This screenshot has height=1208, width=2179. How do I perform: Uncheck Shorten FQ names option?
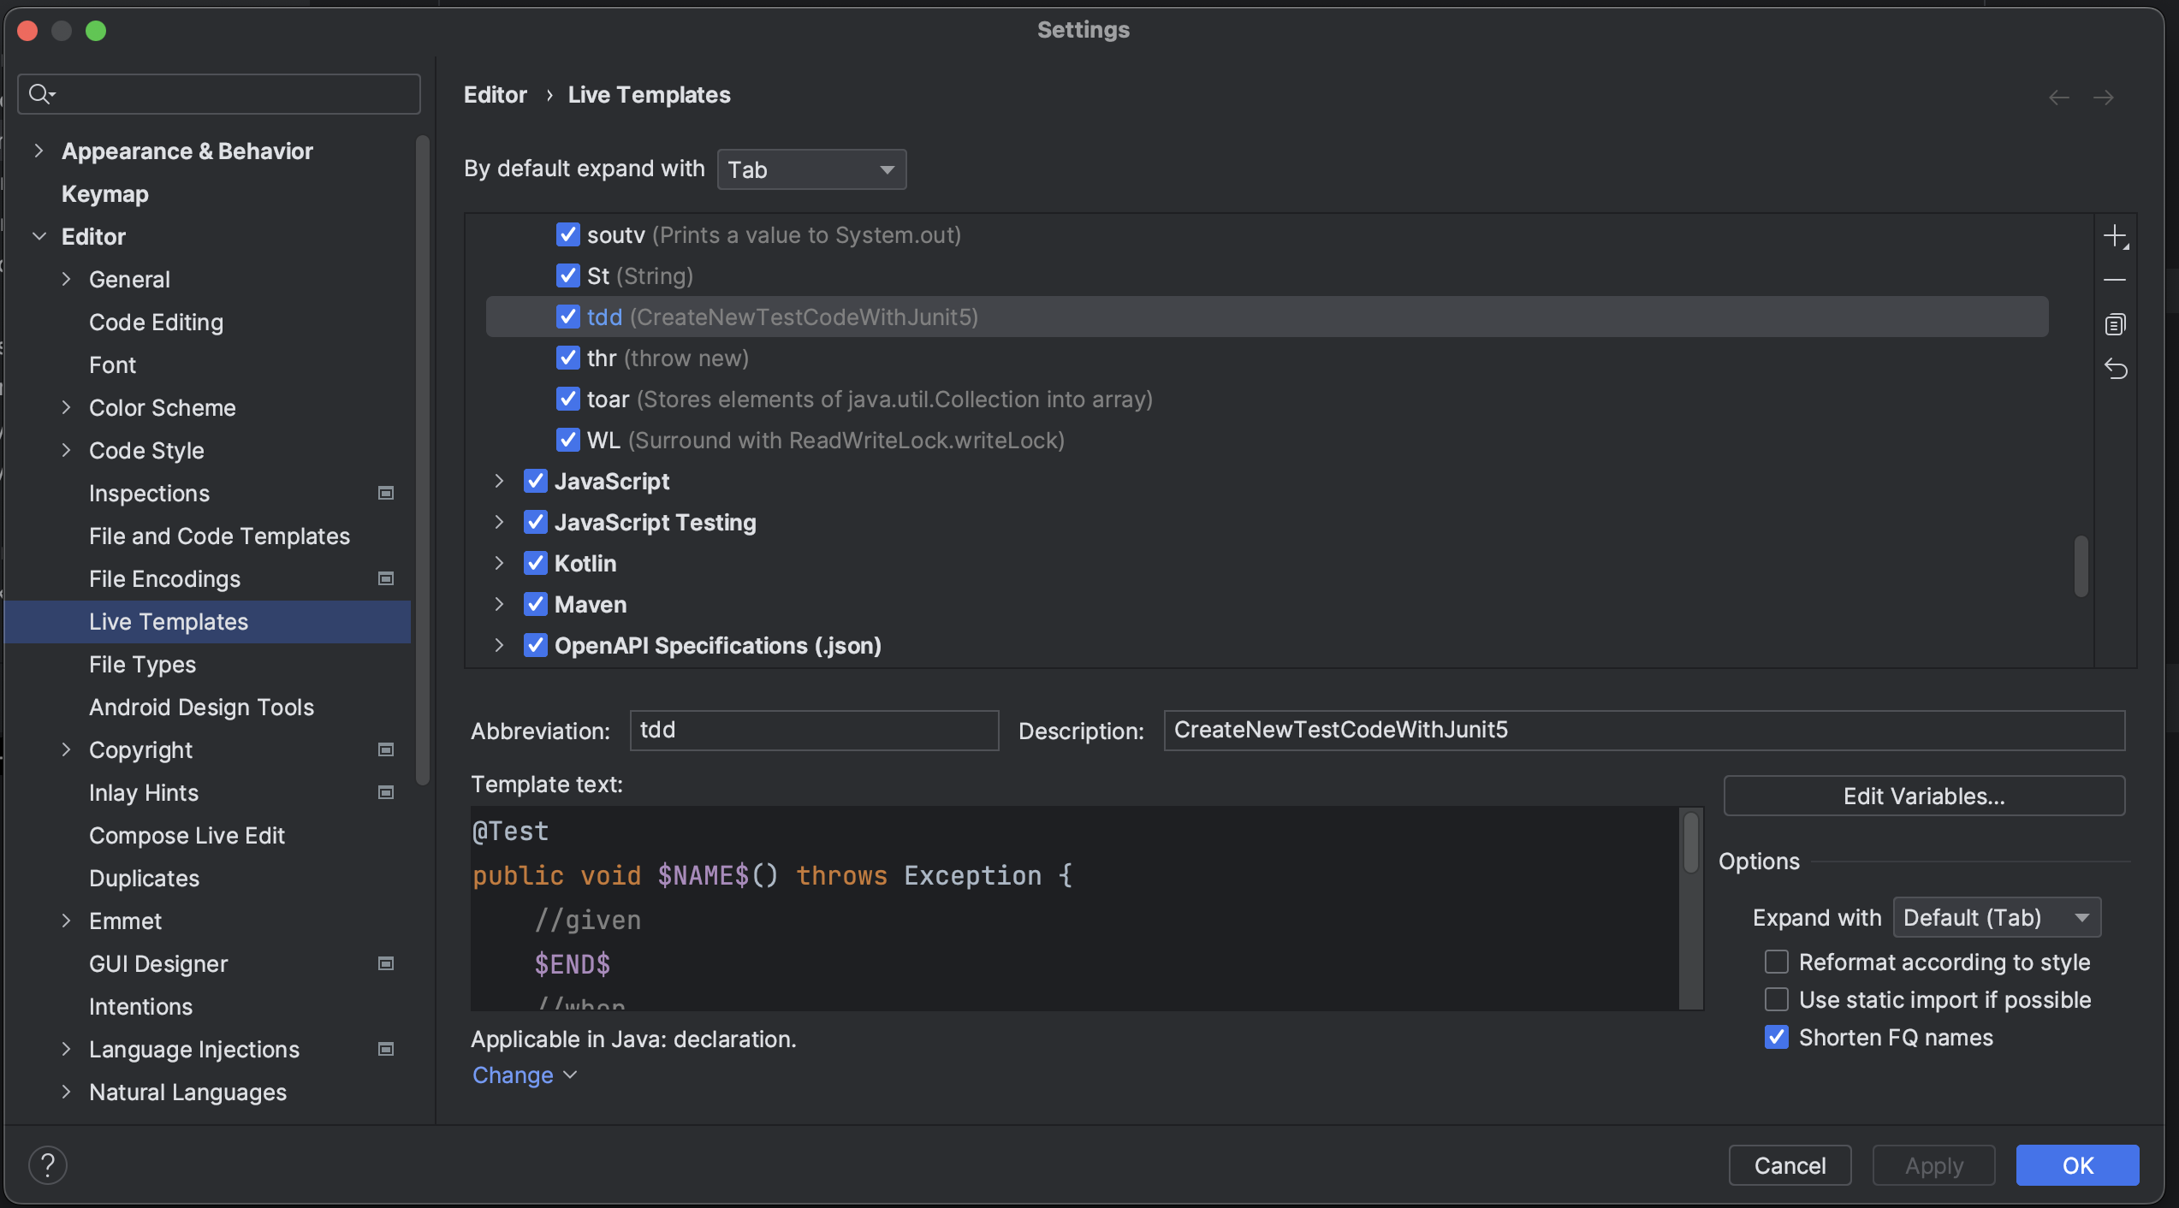click(1777, 1037)
